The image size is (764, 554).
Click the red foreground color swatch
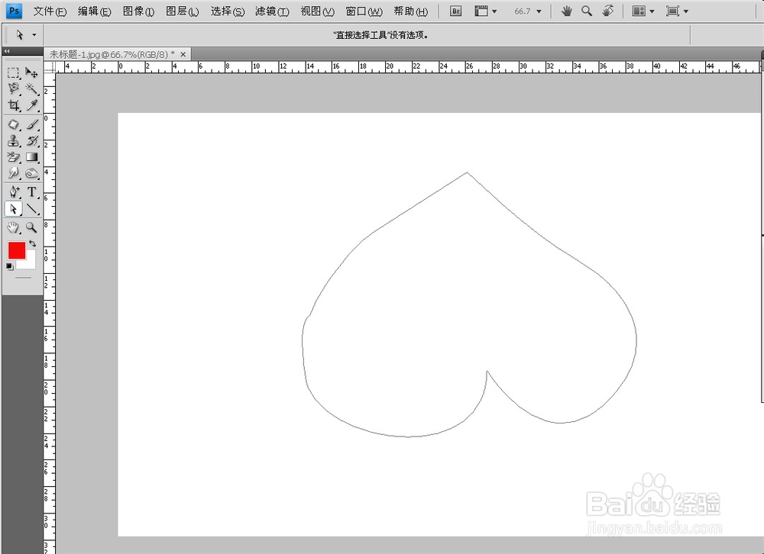pyautogui.click(x=17, y=250)
